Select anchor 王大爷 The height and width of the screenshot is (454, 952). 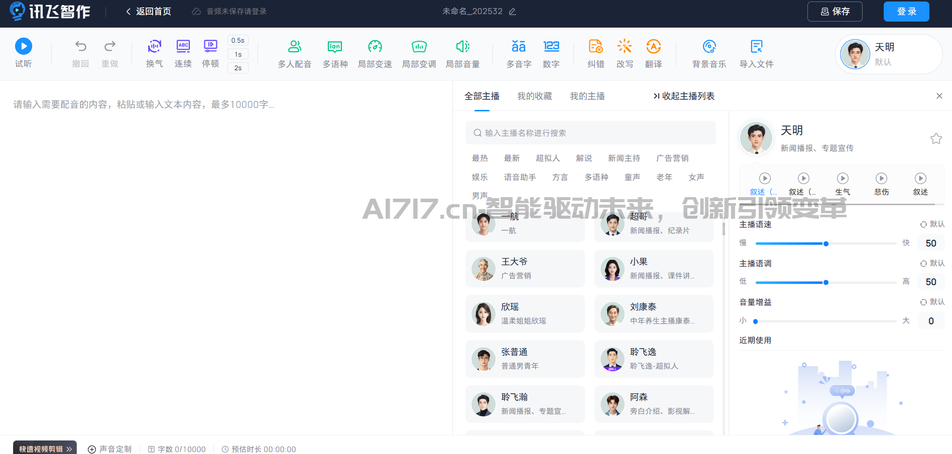525,268
